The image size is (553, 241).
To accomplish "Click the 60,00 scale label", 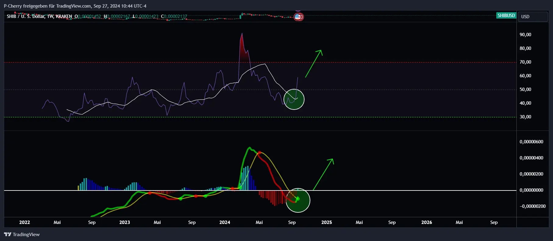I will pyautogui.click(x=525, y=76).
